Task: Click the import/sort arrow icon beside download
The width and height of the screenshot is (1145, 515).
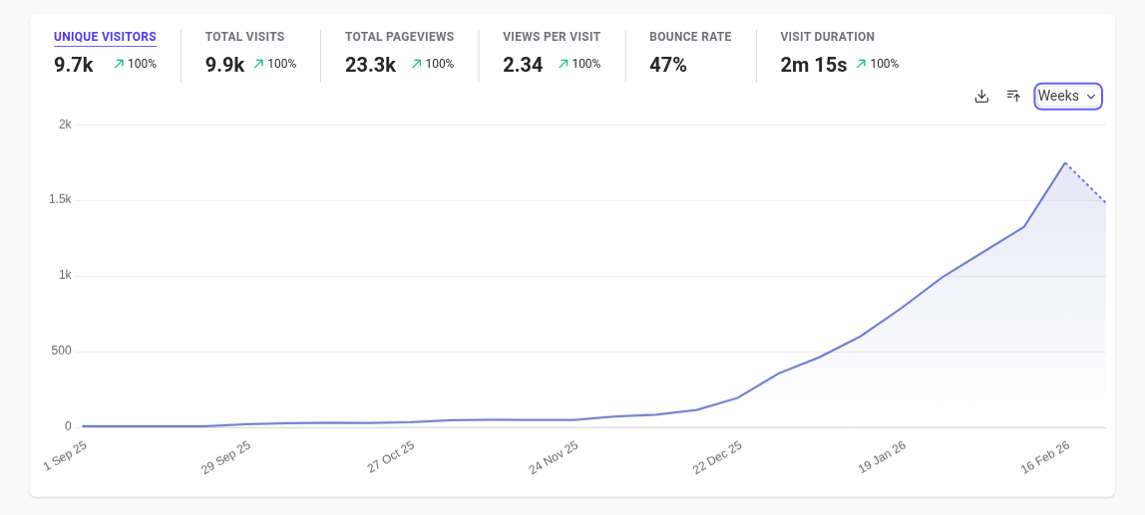Action: pyautogui.click(x=1013, y=97)
